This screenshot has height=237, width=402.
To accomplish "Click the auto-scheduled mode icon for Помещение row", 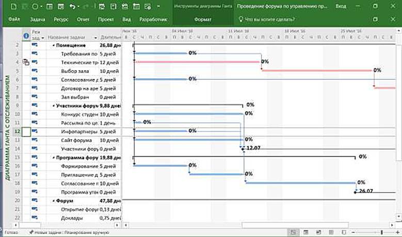I will coord(35,45).
